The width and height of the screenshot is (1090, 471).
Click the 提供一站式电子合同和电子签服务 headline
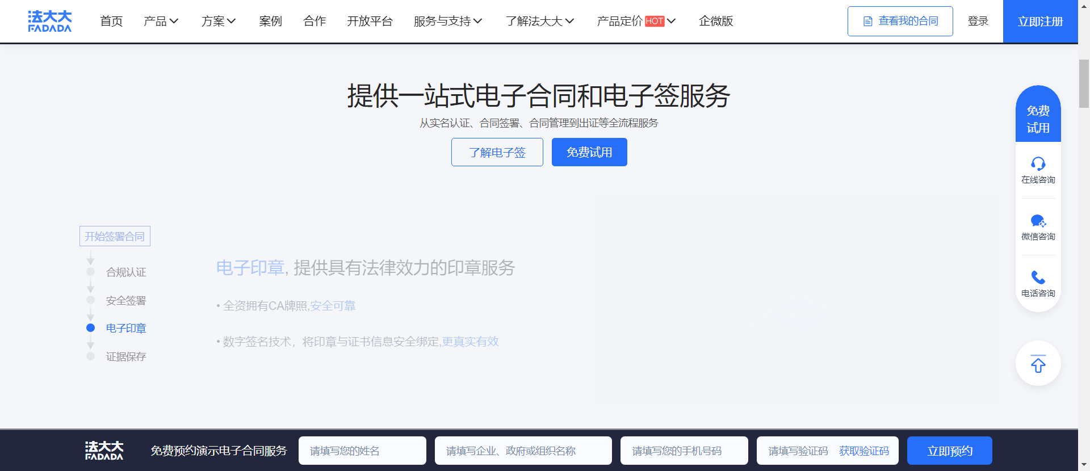[x=538, y=95]
